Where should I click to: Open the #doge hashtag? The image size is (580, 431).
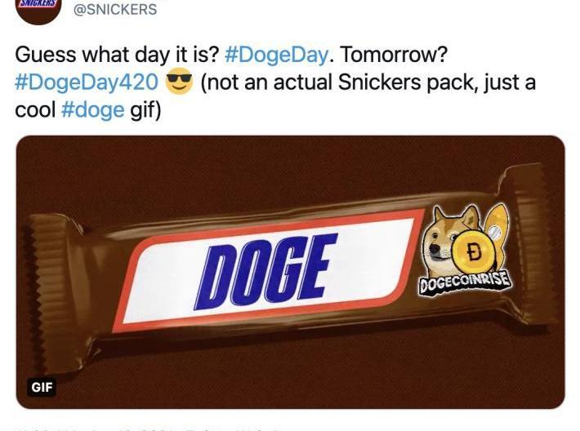tap(93, 109)
